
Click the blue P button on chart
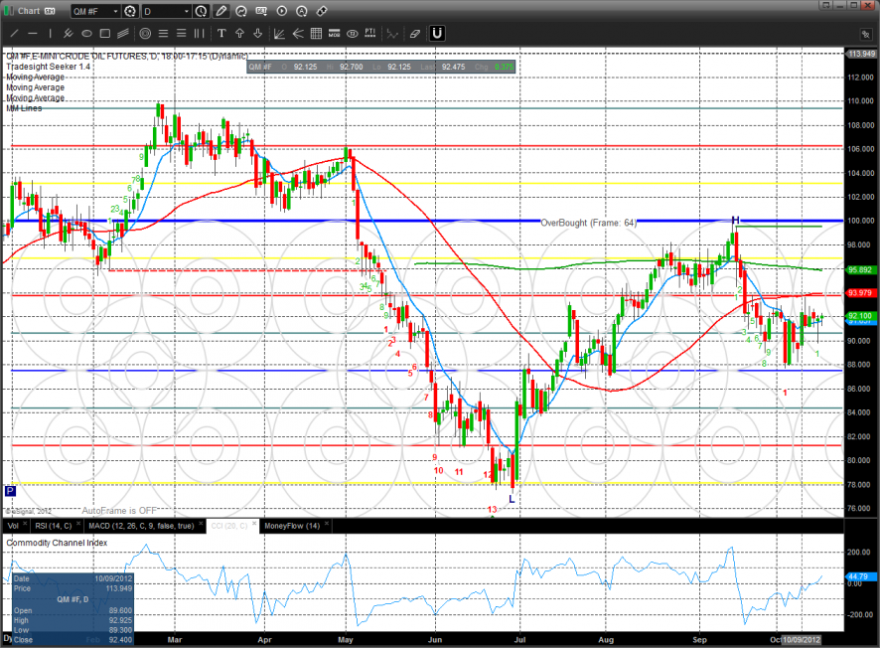pos(10,491)
